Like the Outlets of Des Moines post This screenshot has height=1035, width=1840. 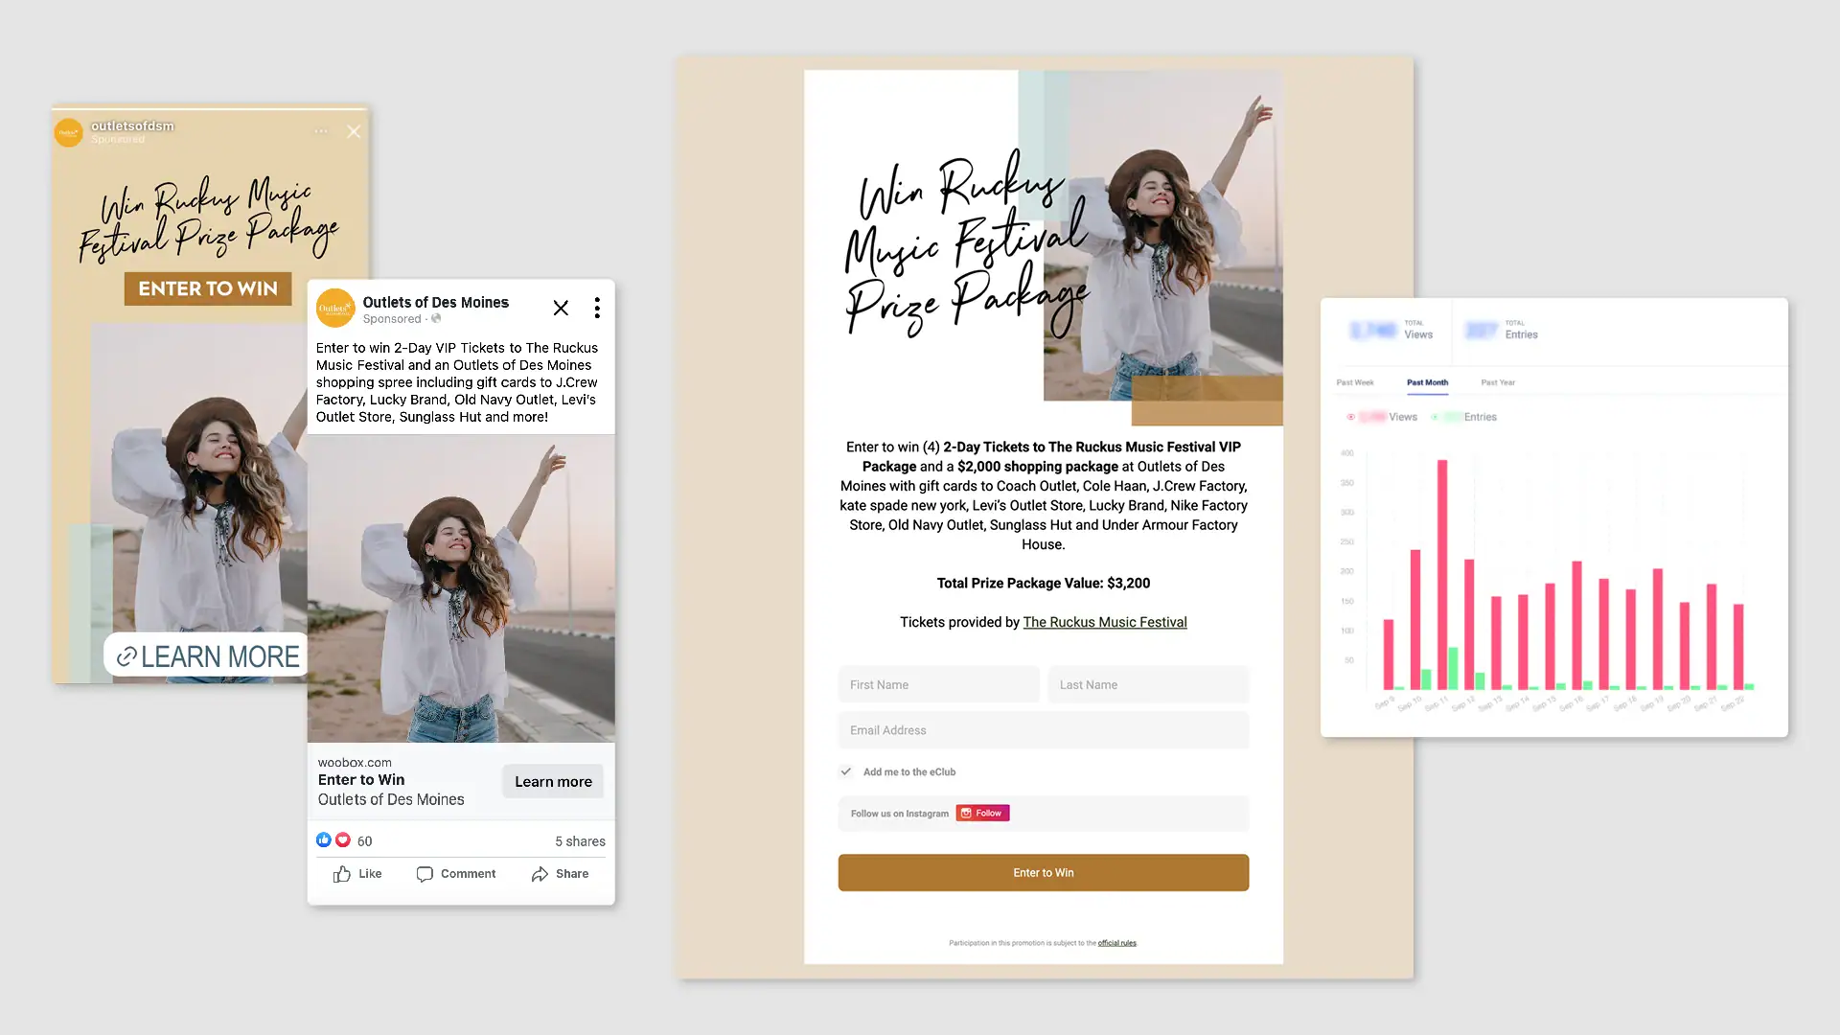pos(357,874)
